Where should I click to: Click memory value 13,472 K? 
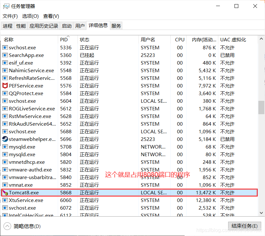click(206, 192)
